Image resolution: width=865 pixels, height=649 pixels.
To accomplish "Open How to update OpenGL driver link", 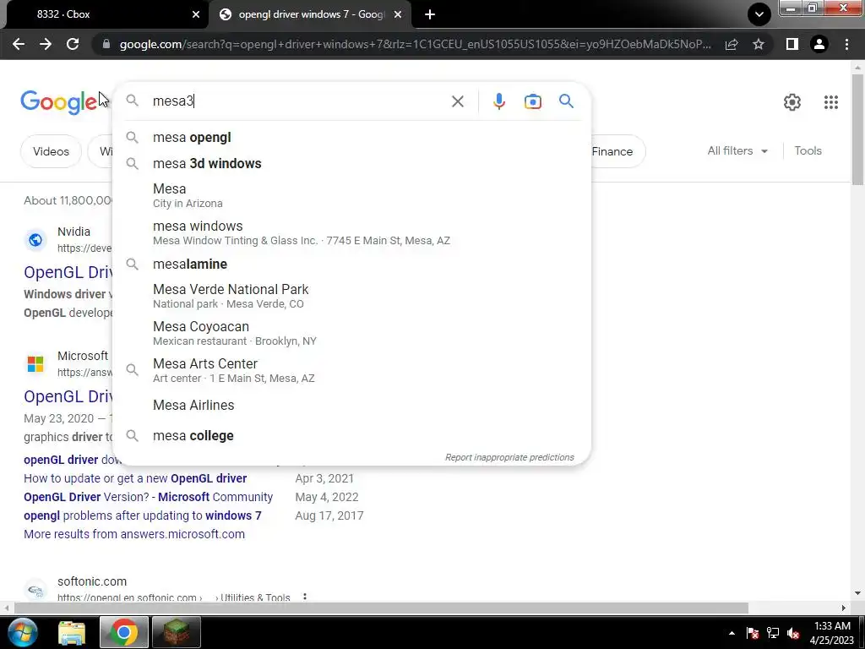I will pyautogui.click(x=135, y=478).
